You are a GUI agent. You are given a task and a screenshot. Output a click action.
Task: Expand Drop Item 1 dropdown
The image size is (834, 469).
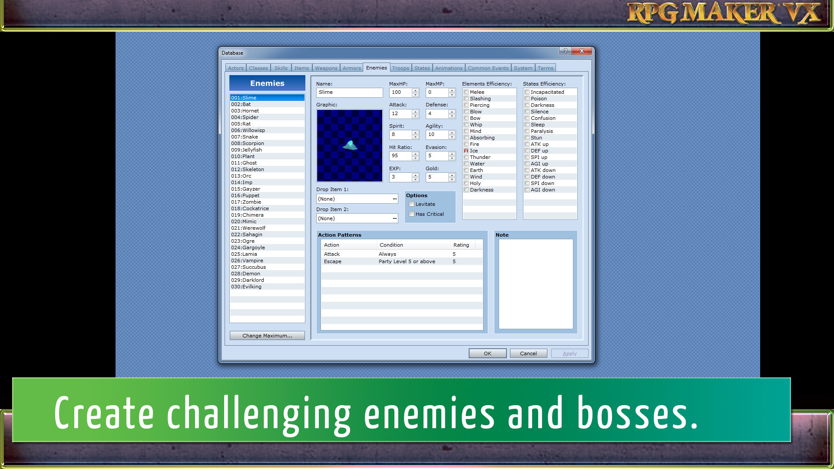coord(394,198)
